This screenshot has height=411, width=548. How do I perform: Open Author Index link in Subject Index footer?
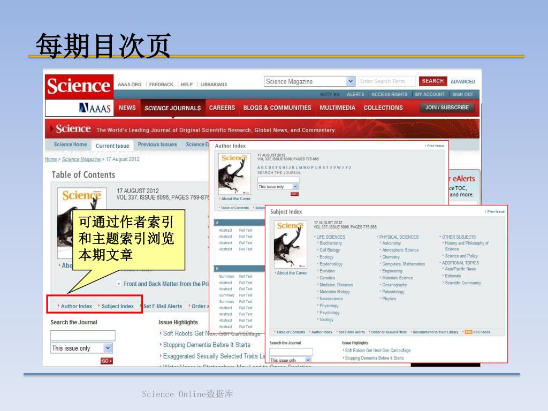pos(322,332)
